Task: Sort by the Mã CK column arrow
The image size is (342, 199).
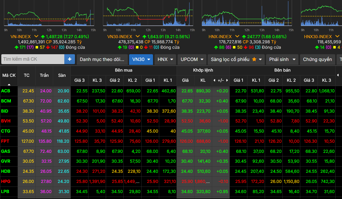Action: pos(9,84)
